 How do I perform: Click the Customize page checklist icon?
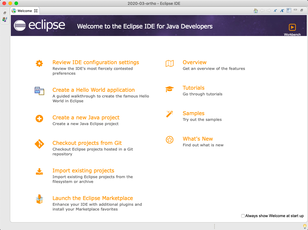point(289,10)
